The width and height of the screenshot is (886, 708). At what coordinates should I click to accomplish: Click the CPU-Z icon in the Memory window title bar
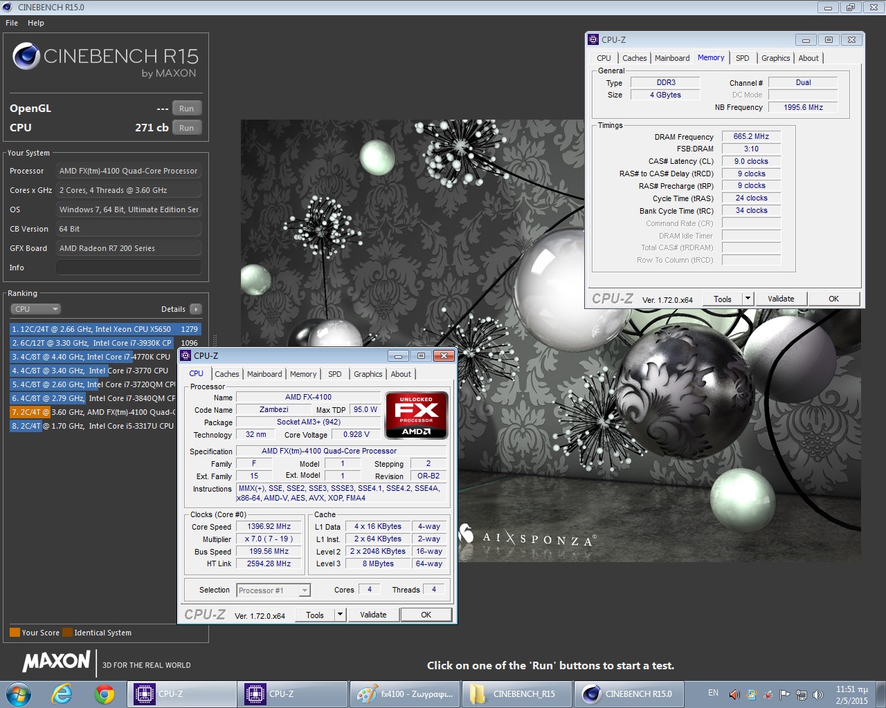coord(593,39)
